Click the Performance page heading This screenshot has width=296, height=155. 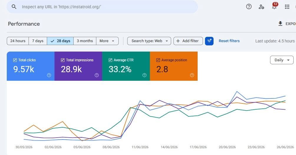[x=24, y=24]
